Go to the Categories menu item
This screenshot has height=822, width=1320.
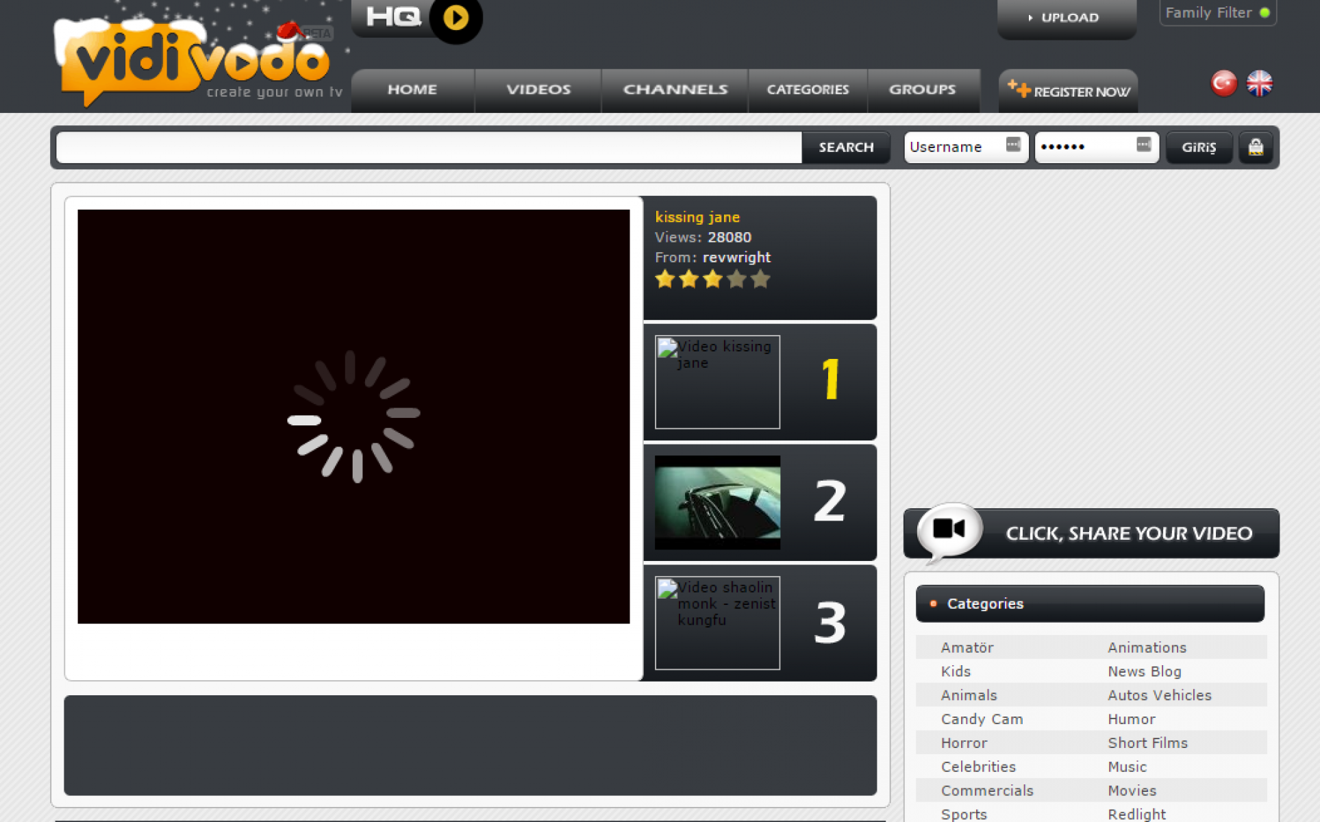click(x=807, y=90)
